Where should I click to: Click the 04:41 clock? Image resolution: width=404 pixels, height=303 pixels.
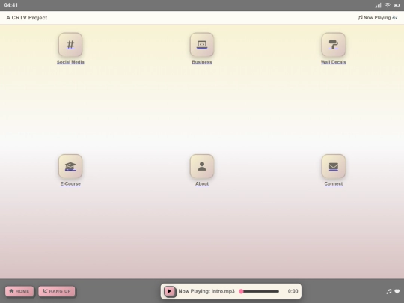10,5
